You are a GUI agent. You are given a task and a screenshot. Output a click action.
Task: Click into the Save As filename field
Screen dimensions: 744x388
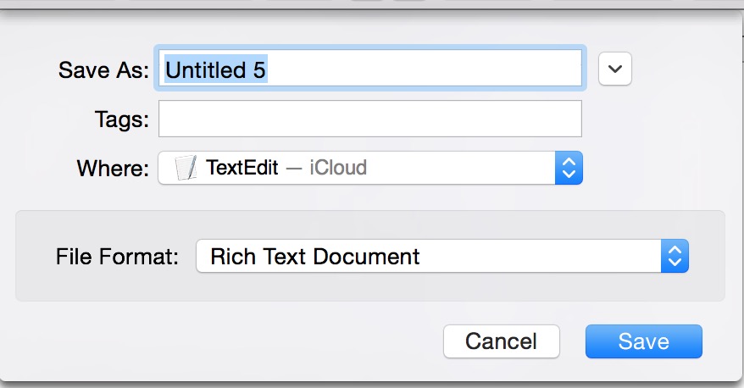[x=370, y=69]
